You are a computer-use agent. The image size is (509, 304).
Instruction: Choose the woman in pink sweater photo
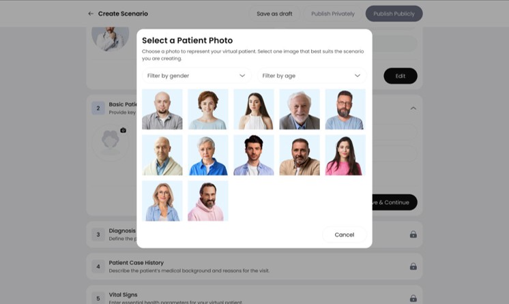coord(345,155)
